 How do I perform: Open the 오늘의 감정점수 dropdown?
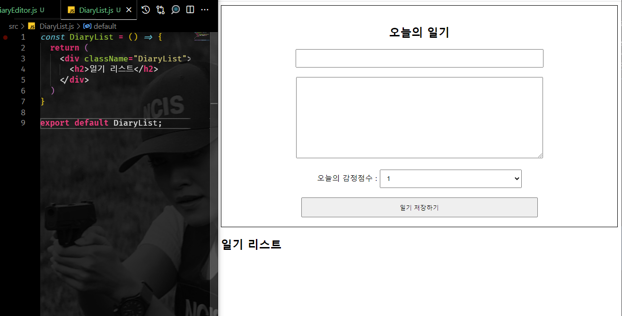tap(451, 179)
